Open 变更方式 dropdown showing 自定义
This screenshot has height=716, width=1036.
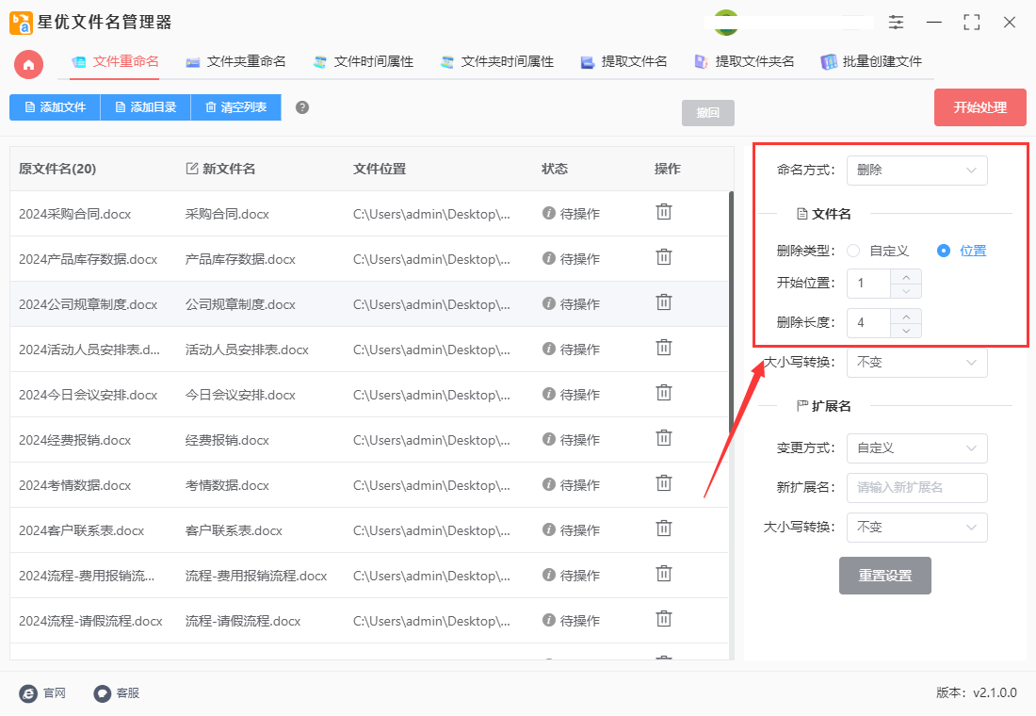point(916,448)
